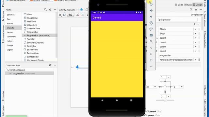The width and height of the screenshot is (209, 117).
Task: Open the top constraint margin 0 dropdown
Action: coord(169,77)
